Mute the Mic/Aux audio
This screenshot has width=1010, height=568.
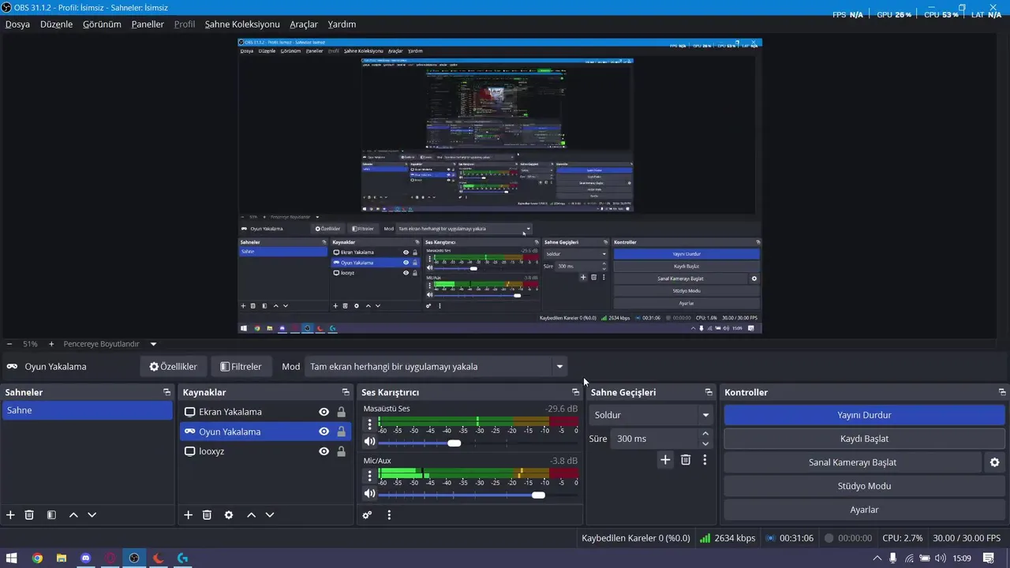coord(369,494)
